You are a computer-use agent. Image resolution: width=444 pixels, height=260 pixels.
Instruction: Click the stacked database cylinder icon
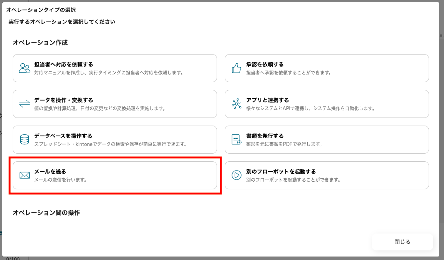tap(25, 139)
